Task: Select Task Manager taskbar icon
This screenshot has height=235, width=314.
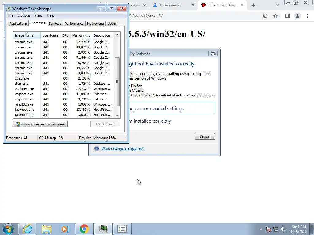Action: pos(103,229)
